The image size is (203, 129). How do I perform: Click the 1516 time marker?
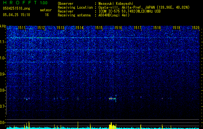click(x=118, y=27)
